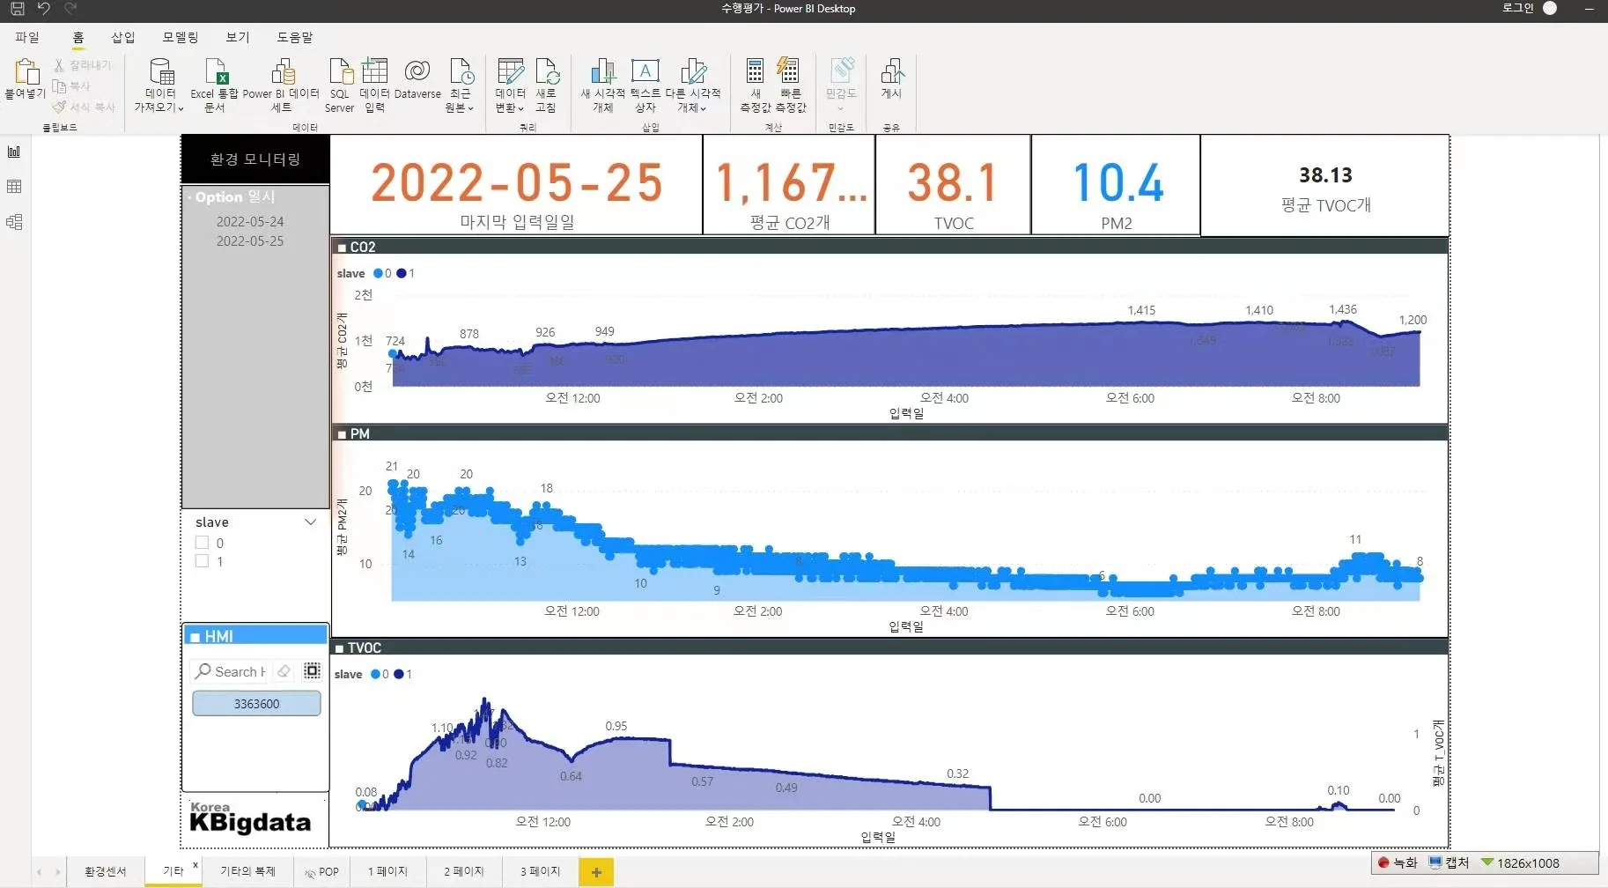Expand the slave slicer dropdown chevron
Image resolution: width=1608 pixels, height=888 pixels.
point(310,522)
